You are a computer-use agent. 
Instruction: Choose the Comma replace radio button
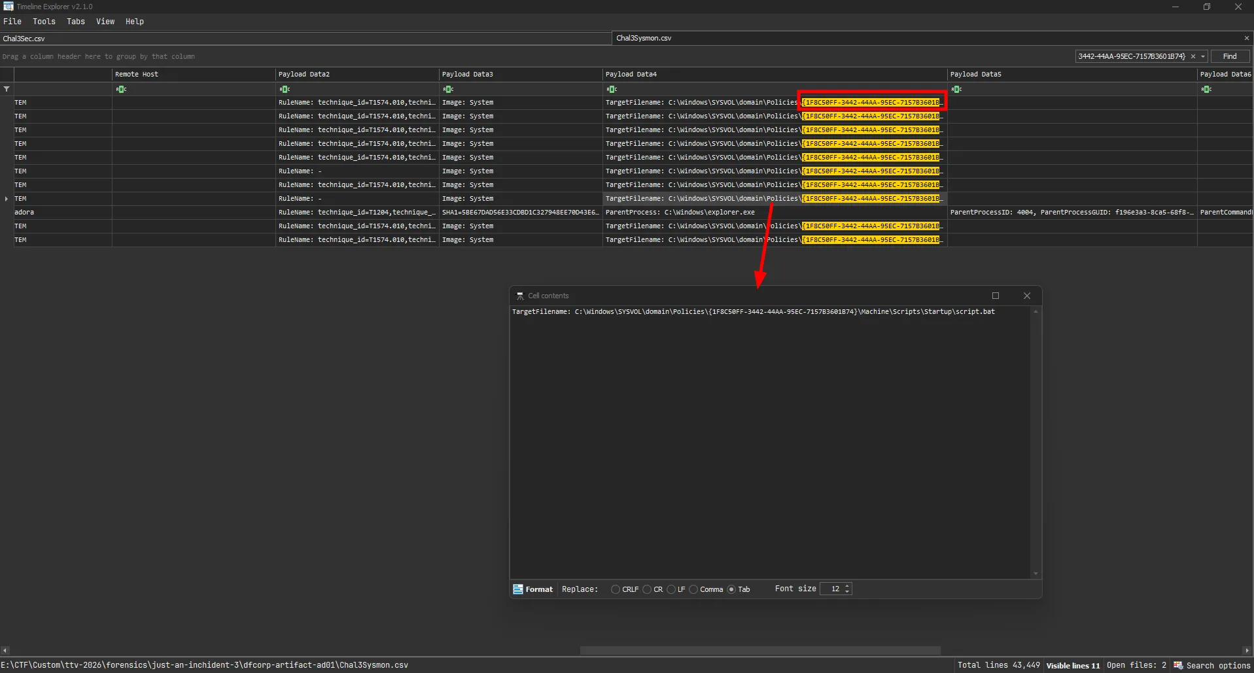pos(693,589)
